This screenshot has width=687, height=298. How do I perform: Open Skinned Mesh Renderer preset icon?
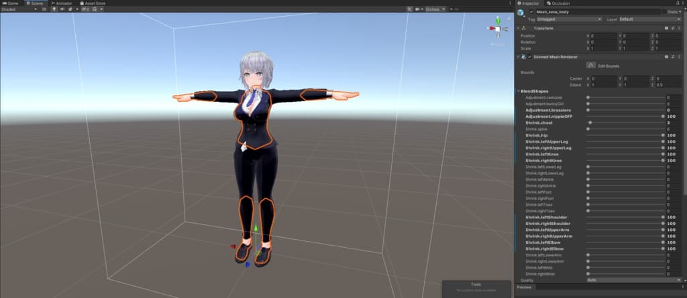(672, 57)
